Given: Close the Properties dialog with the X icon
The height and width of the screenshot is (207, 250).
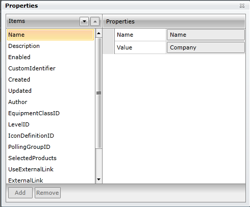Looking at the screenshot, I should point(242,6).
